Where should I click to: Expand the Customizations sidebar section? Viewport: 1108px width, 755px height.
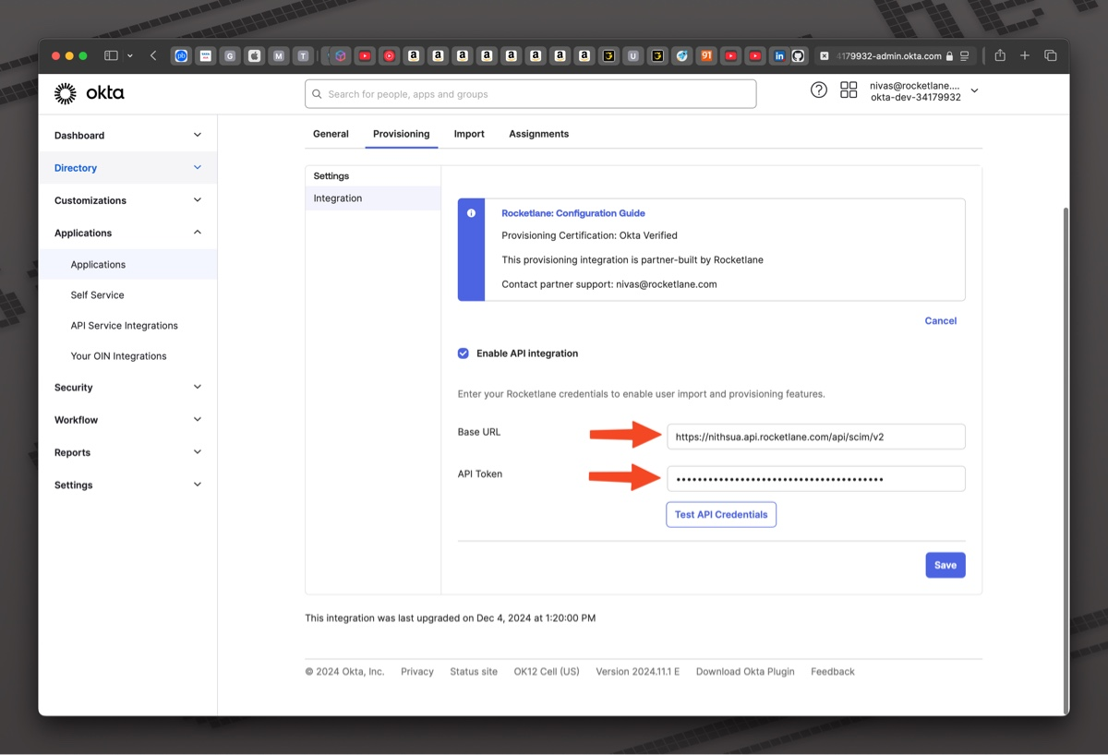click(127, 200)
